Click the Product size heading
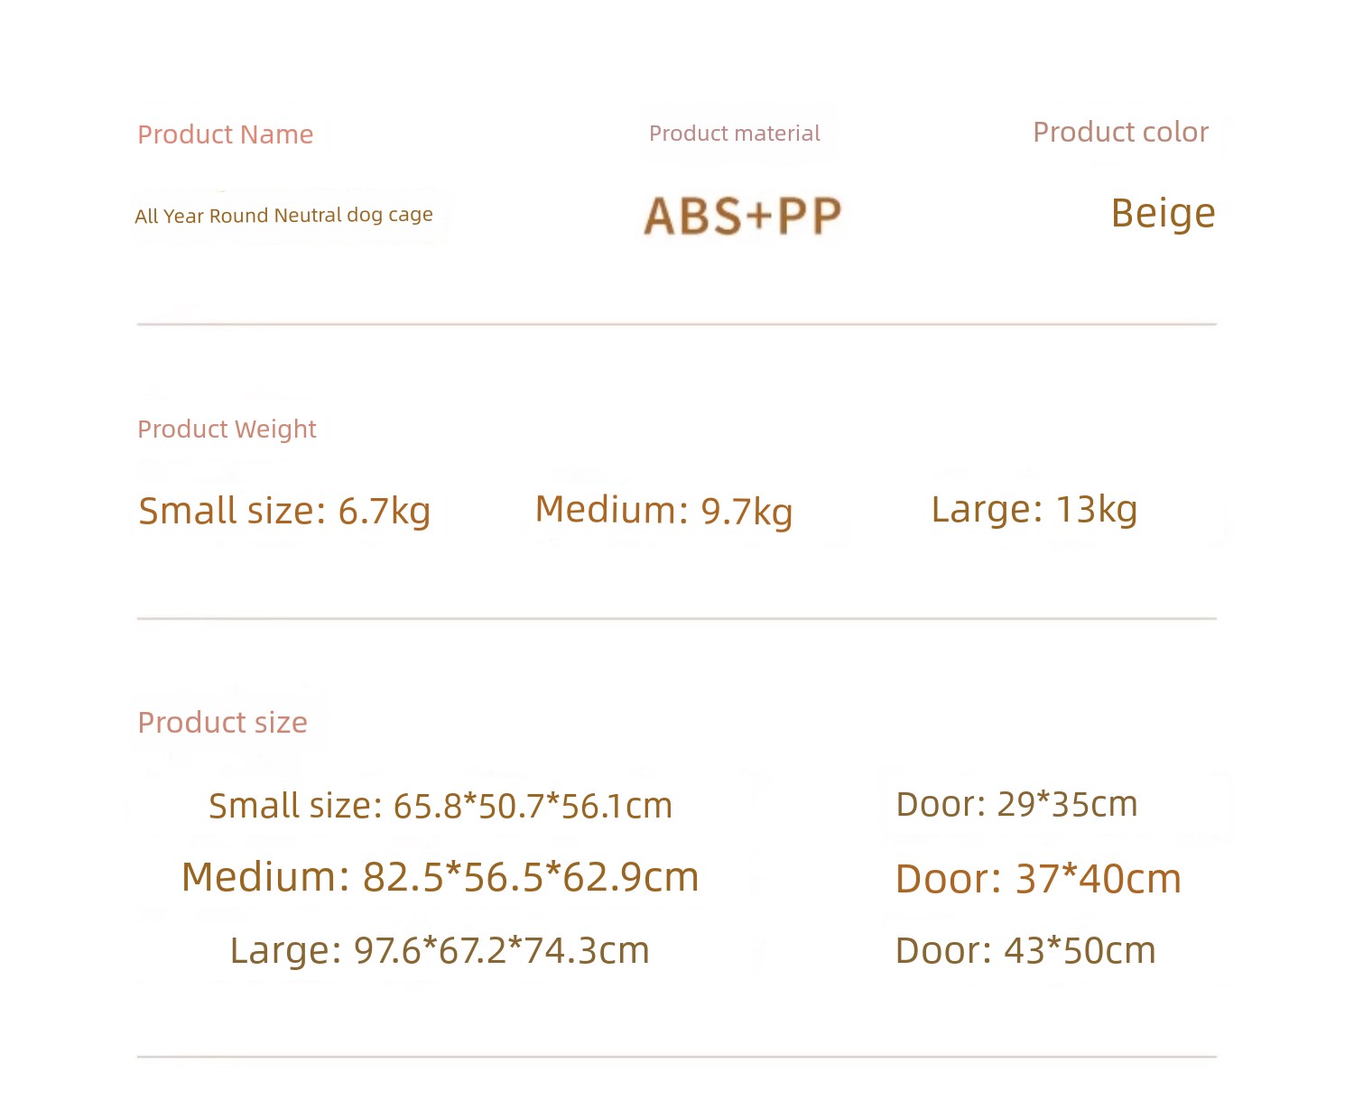The height and width of the screenshot is (1109, 1354). (x=222, y=722)
